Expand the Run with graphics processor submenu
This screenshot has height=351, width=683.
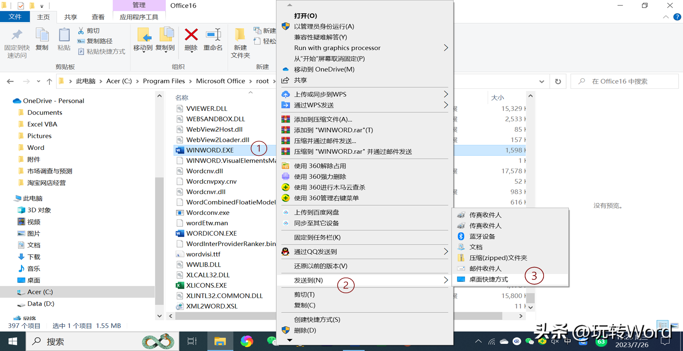(x=446, y=48)
